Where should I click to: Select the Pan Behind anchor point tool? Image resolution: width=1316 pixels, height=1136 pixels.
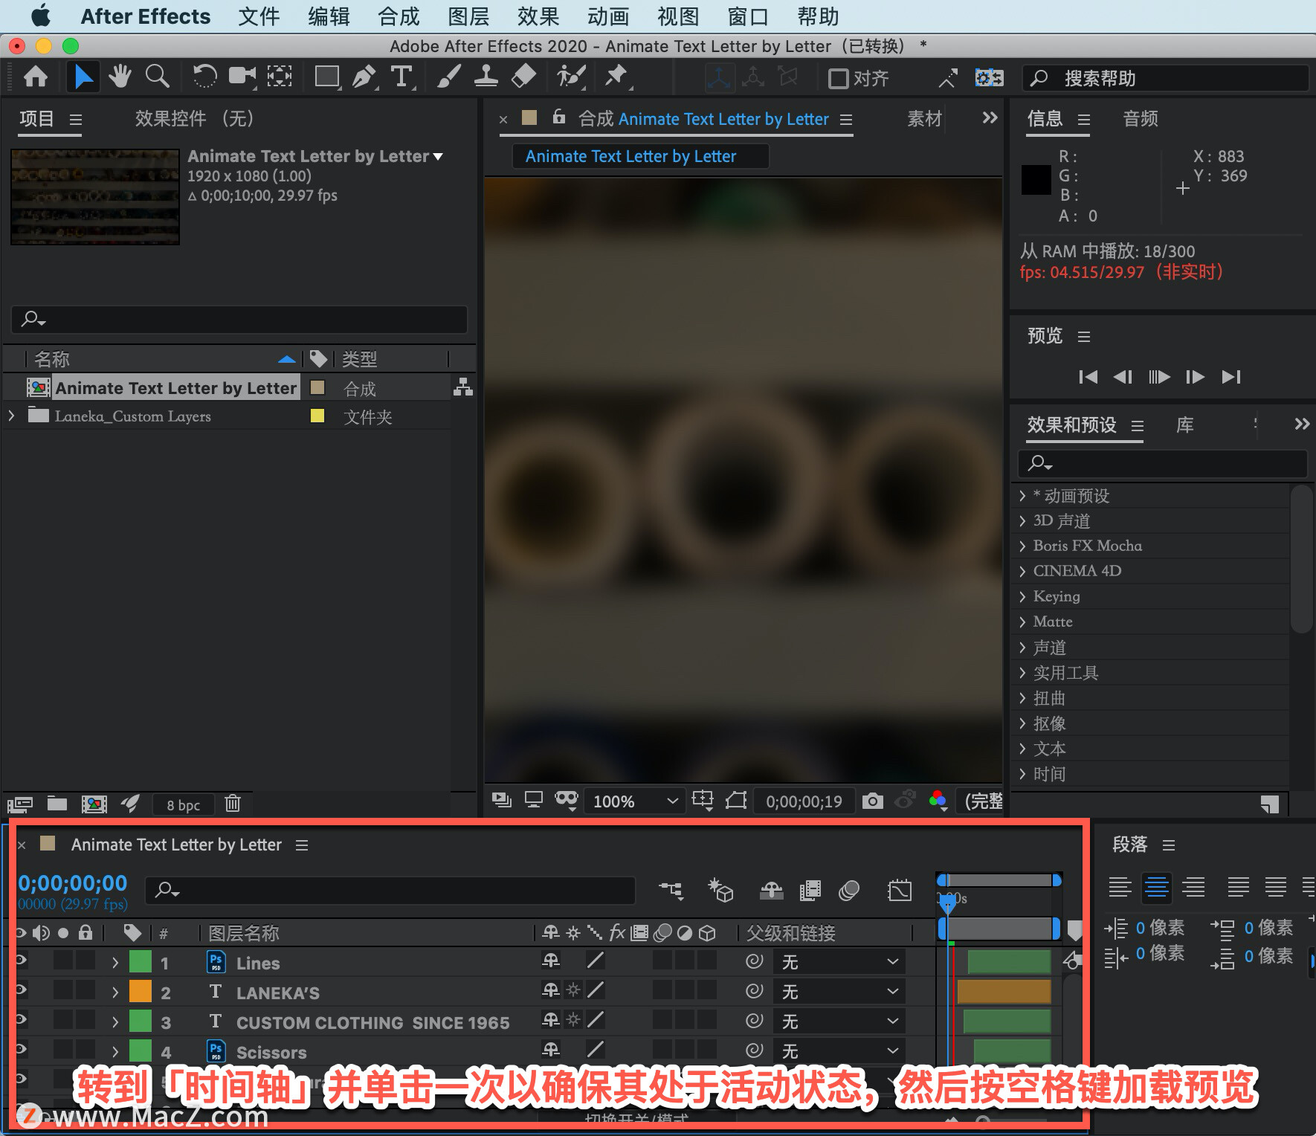coord(280,77)
